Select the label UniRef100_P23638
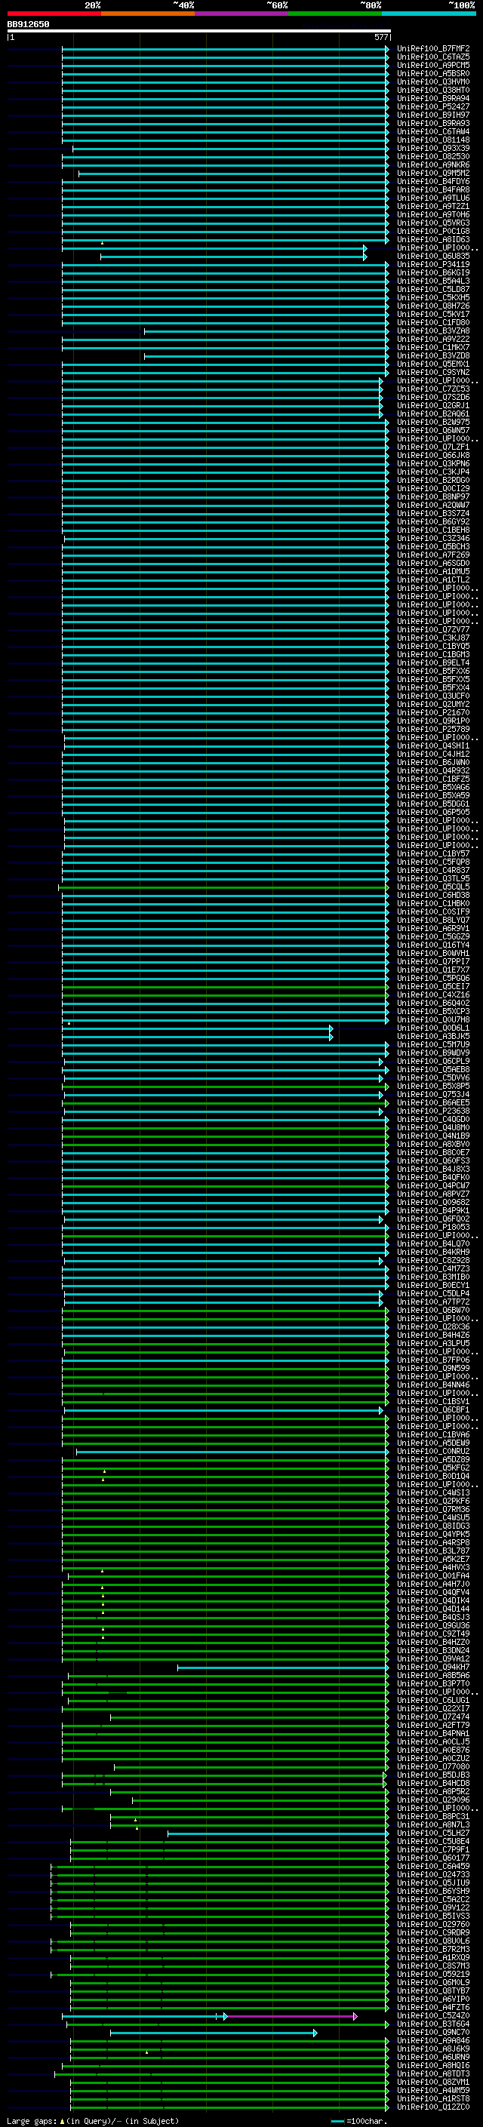 click(433, 1111)
